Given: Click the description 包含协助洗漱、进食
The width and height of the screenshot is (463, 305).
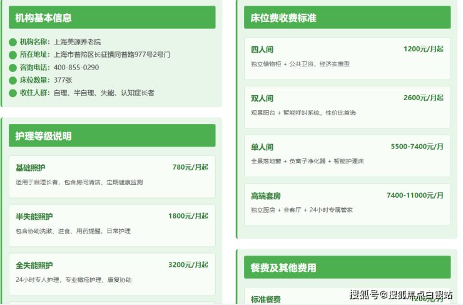Looking at the screenshot, I should [43, 231].
